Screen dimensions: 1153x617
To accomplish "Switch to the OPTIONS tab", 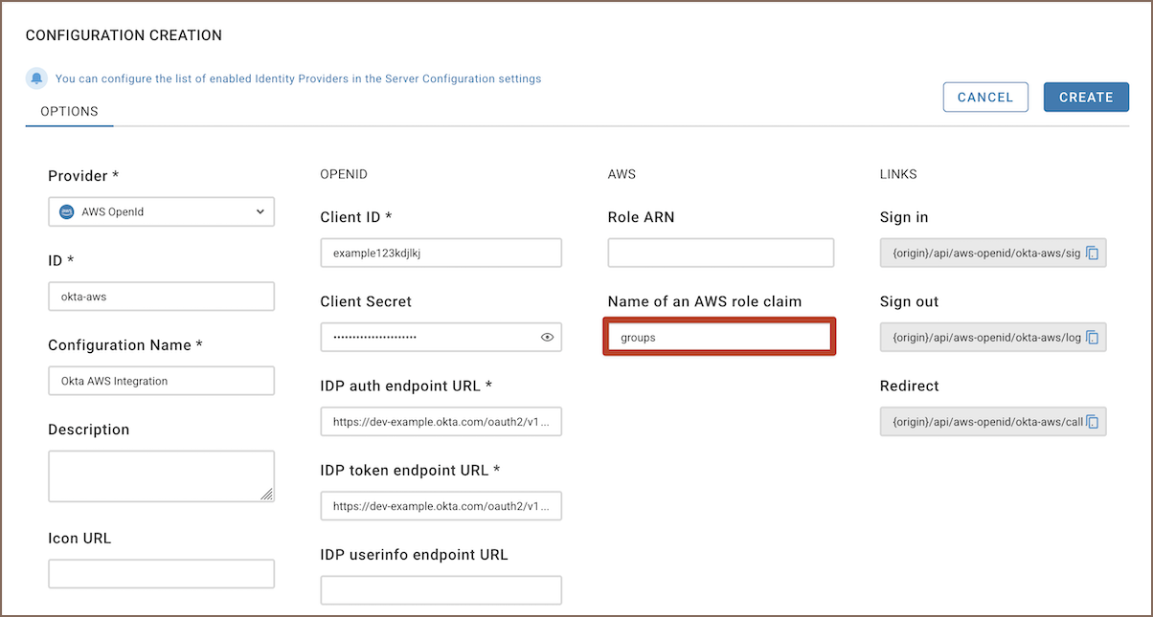I will tap(69, 112).
